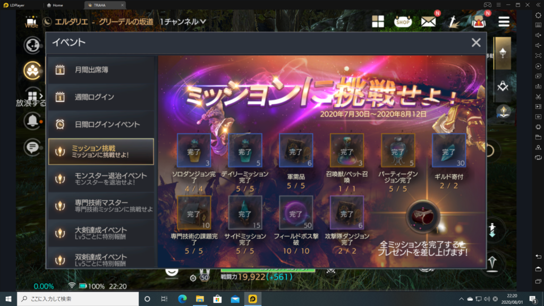Click the chat bubble icon on left
The width and height of the screenshot is (544, 306).
pos(32,147)
